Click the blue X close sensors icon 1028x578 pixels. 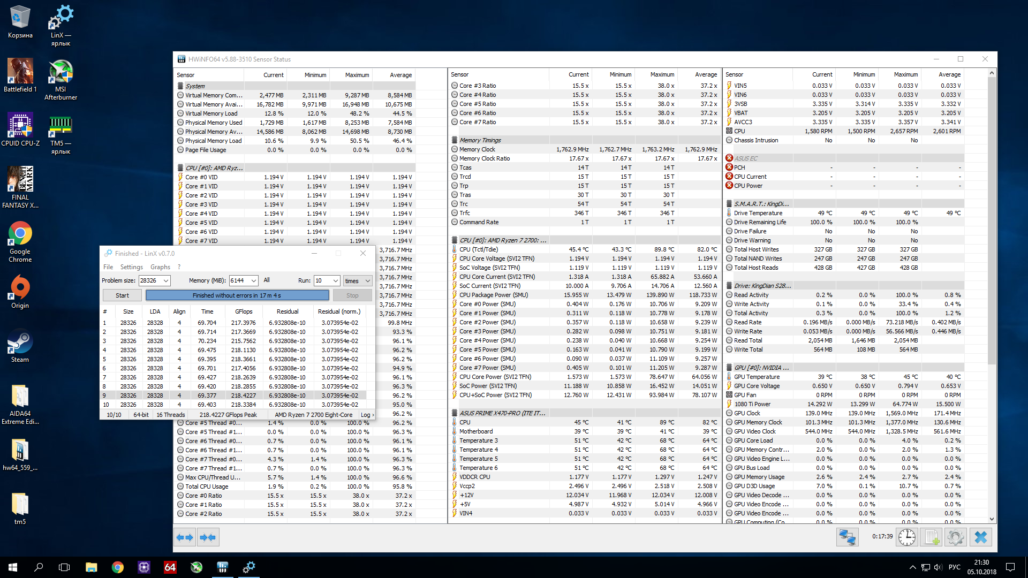pos(980,537)
